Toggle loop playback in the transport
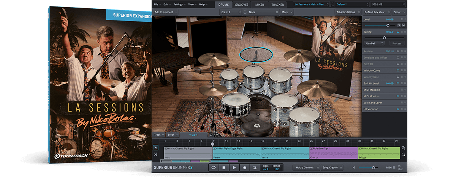The width and height of the screenshot is (456, 185). pyautogui.click(x=214, y=168)
